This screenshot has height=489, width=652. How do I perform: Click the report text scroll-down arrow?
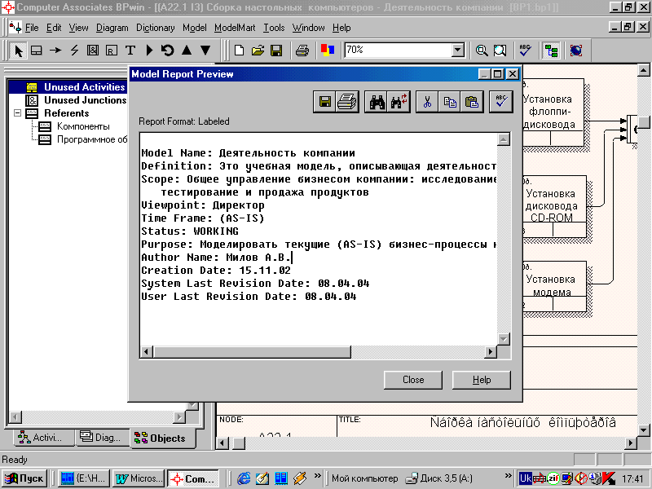pos(504,339)
